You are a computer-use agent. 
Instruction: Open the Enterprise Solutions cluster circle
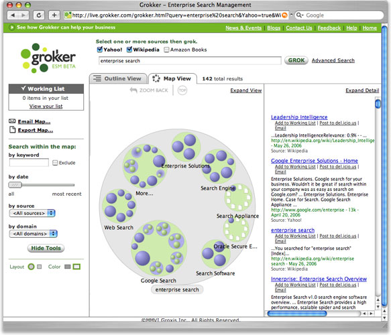[186, 147]
